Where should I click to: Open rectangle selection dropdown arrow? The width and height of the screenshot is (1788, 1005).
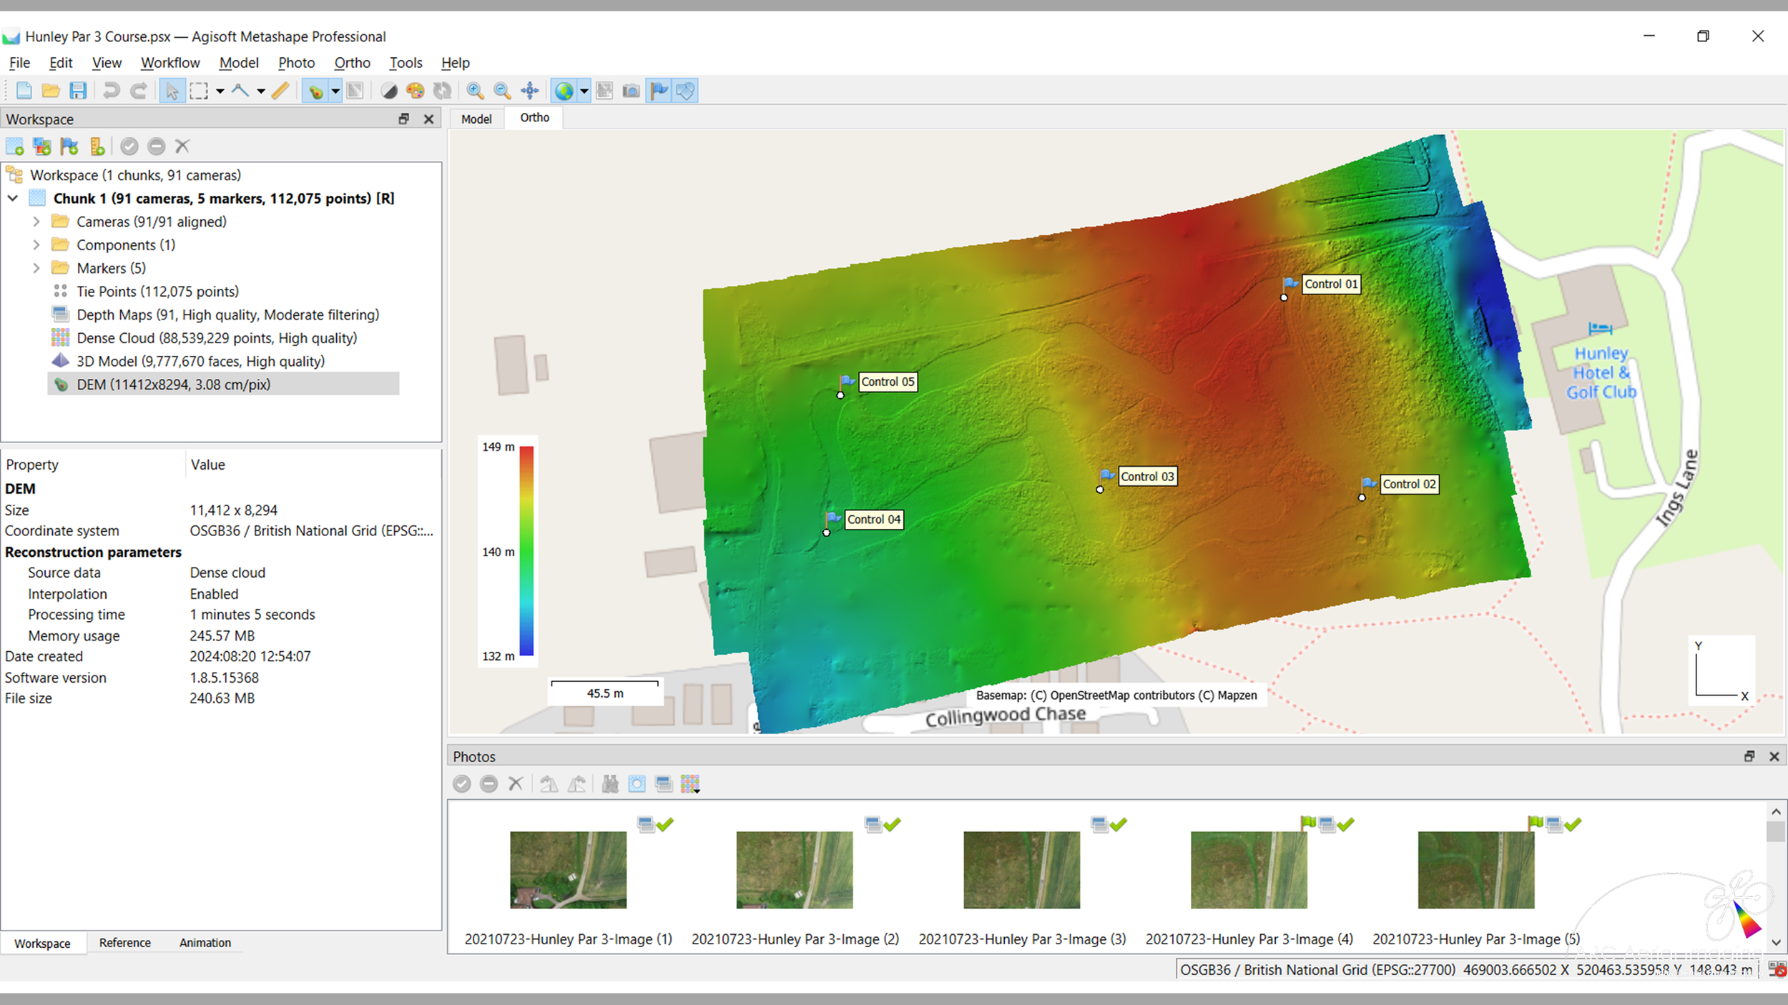point(220,91)
